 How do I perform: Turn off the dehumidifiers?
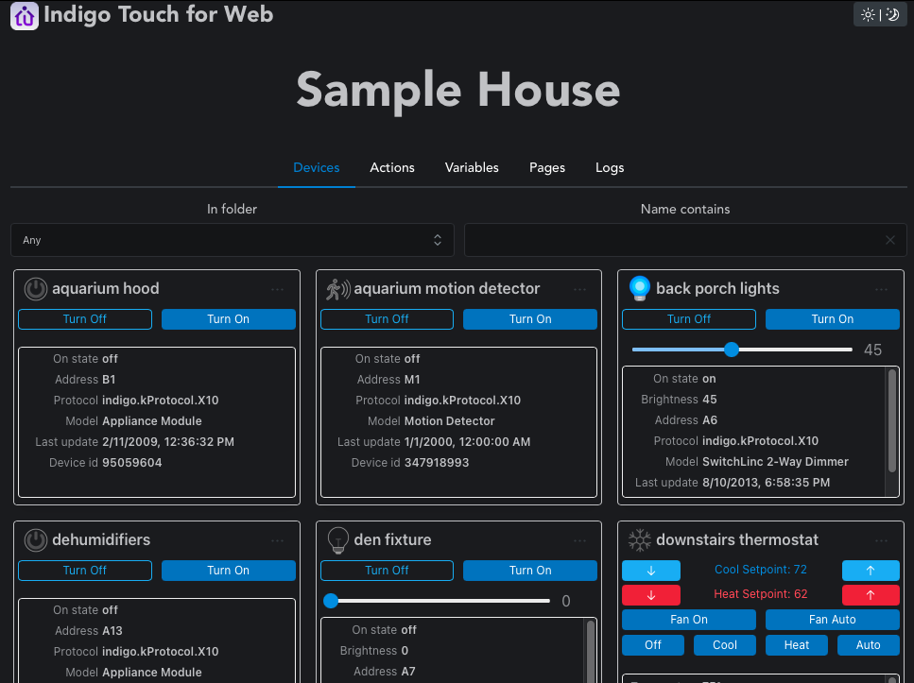pyautogui.click(x=85, y=571)
